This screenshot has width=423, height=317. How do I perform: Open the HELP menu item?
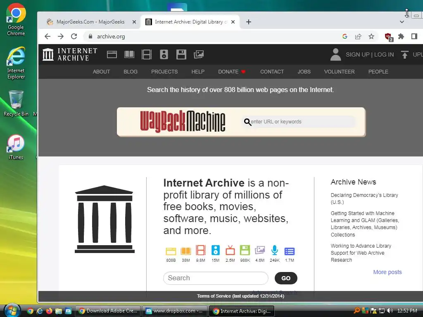(198, 72)
